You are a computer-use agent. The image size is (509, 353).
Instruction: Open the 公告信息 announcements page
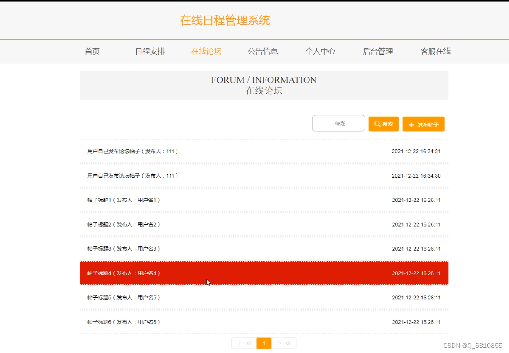coord(263,51)
